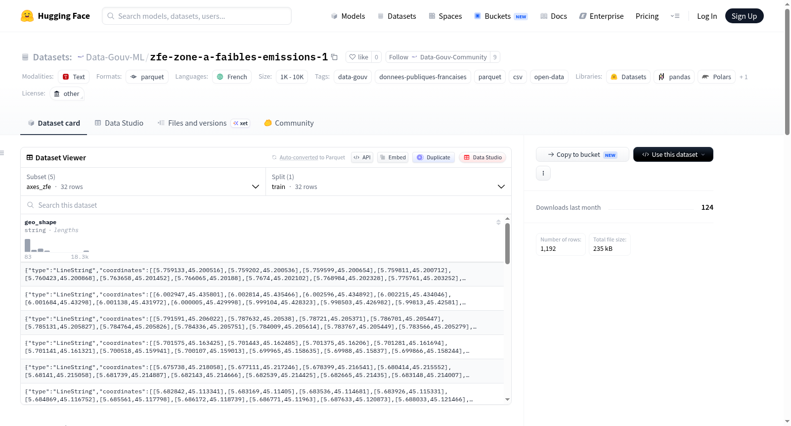
Task: Open the Datasets page
Action: (397, 16)
